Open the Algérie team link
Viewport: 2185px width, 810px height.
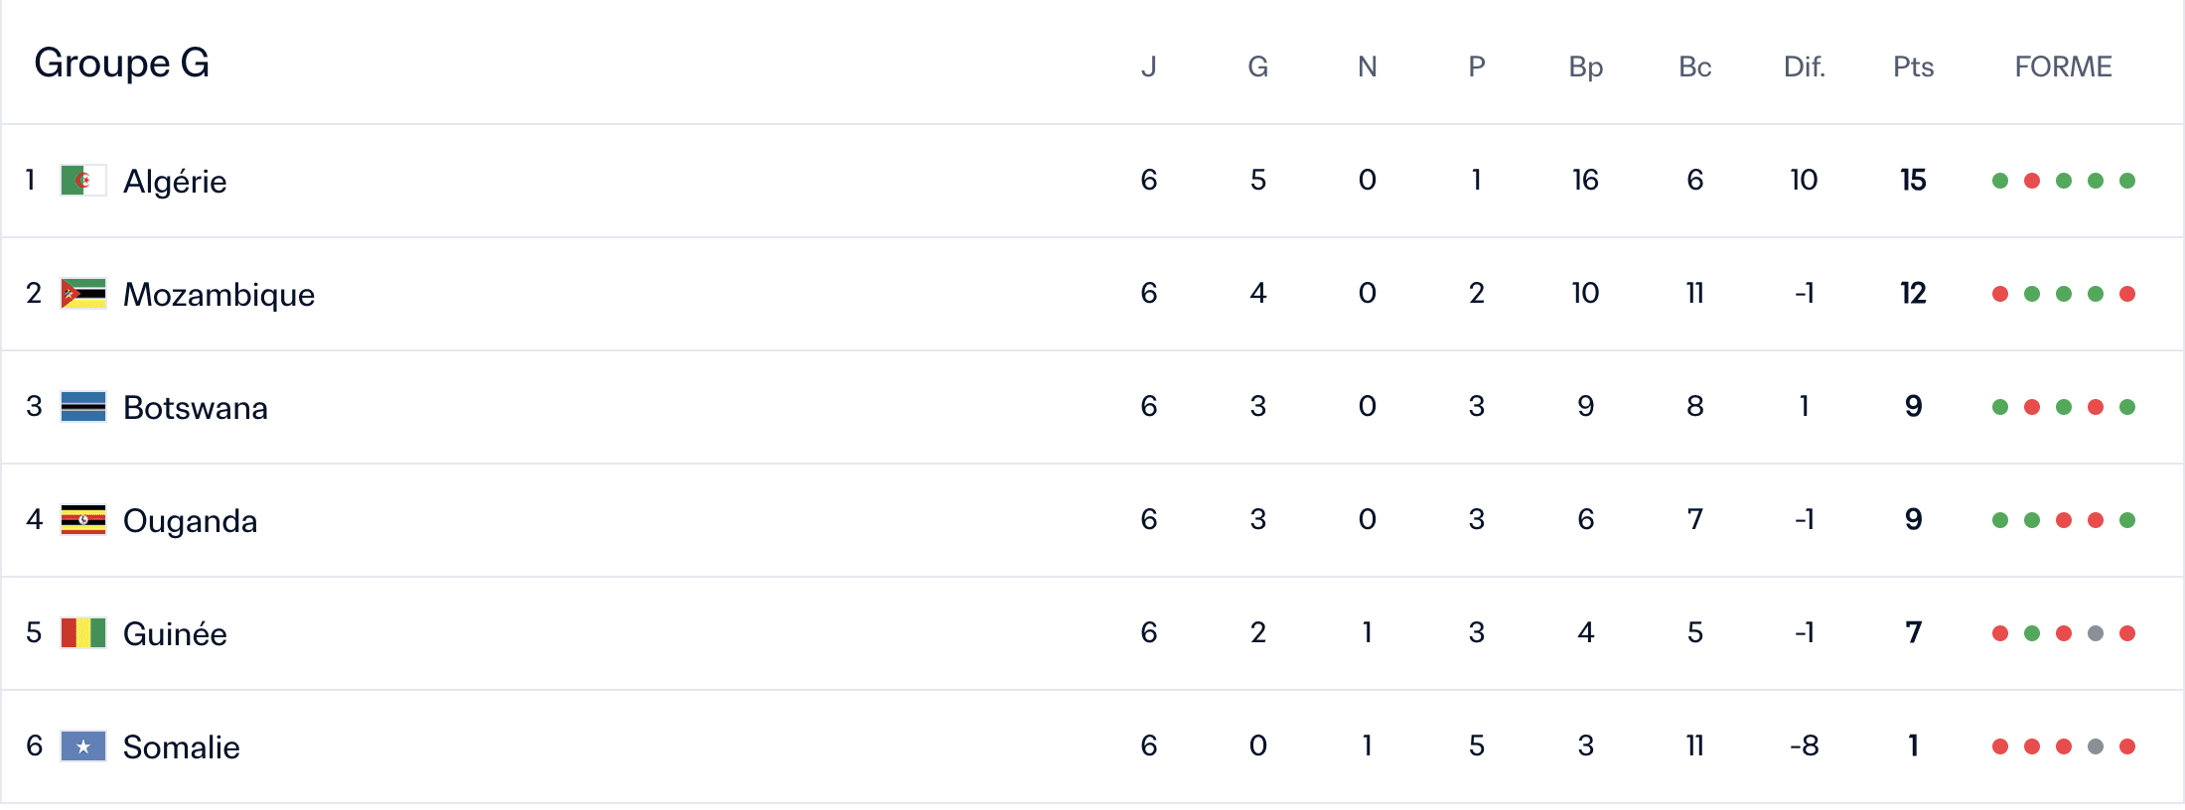(175, 182)
